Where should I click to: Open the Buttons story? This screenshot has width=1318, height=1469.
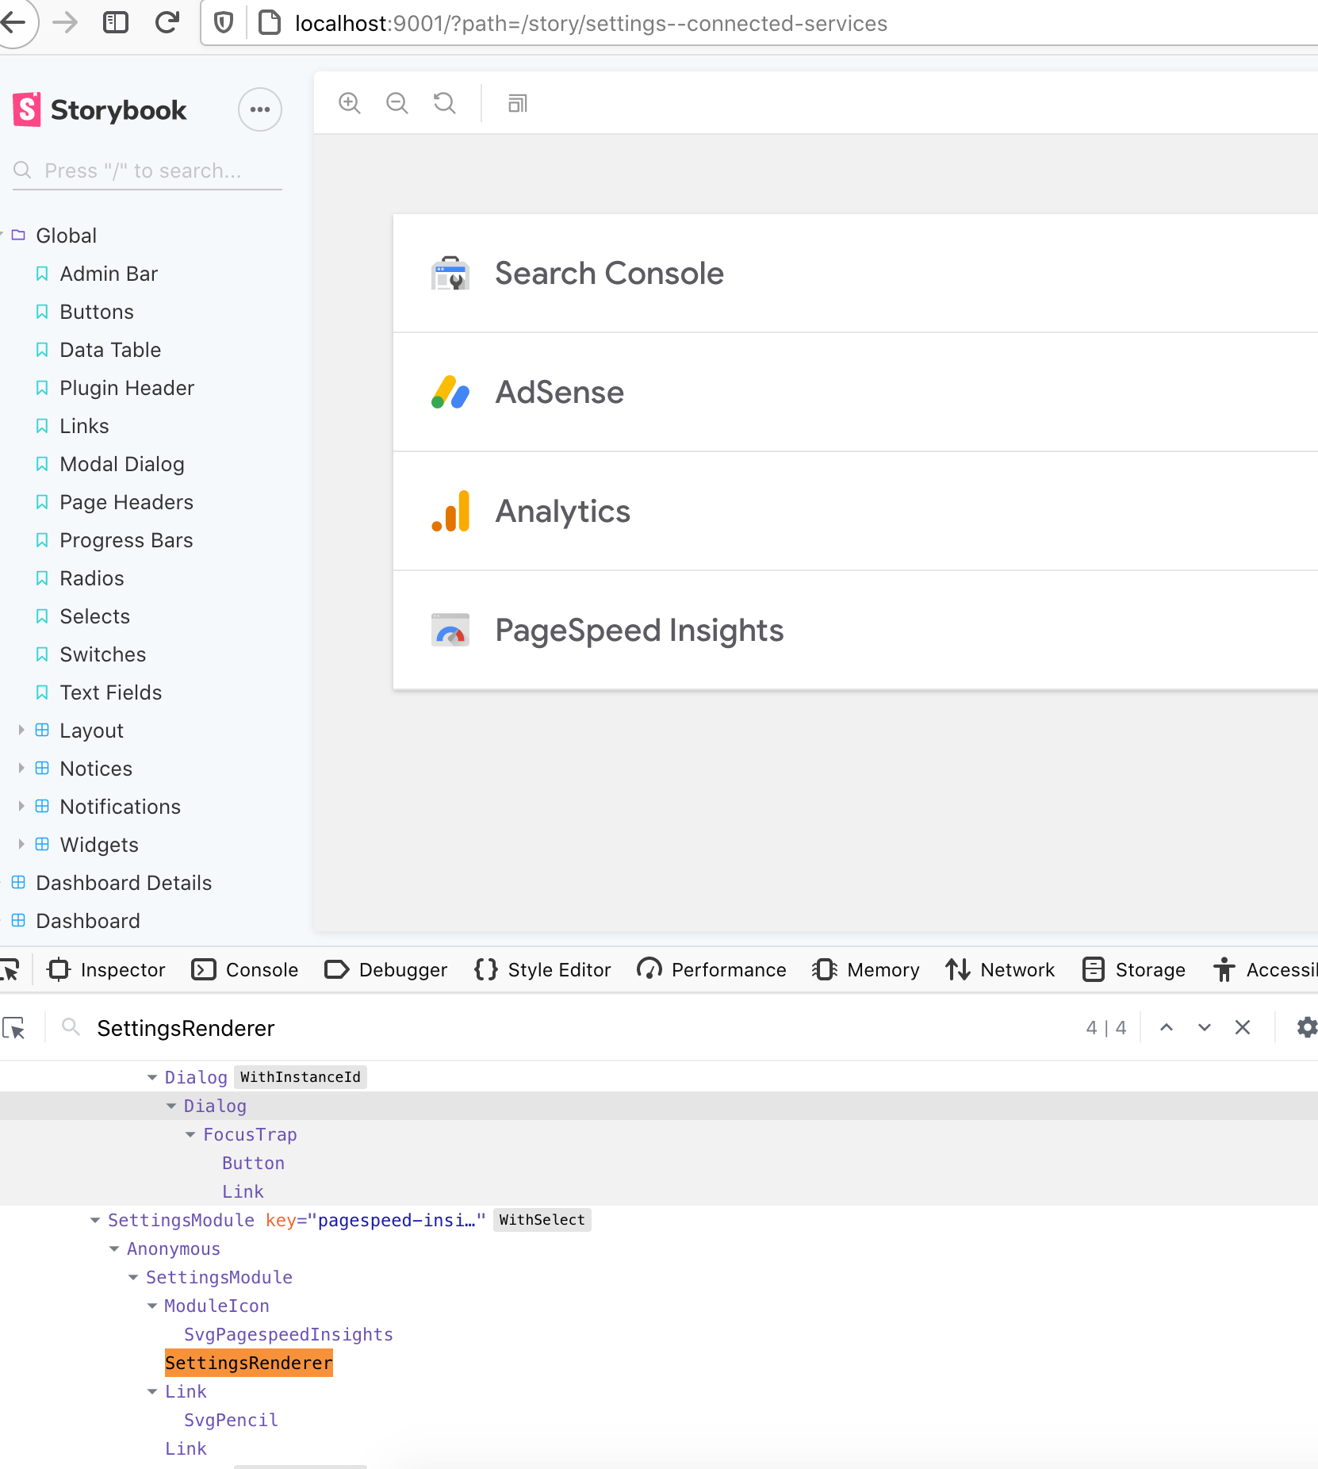pyautogui.click(x=97, y=312)
